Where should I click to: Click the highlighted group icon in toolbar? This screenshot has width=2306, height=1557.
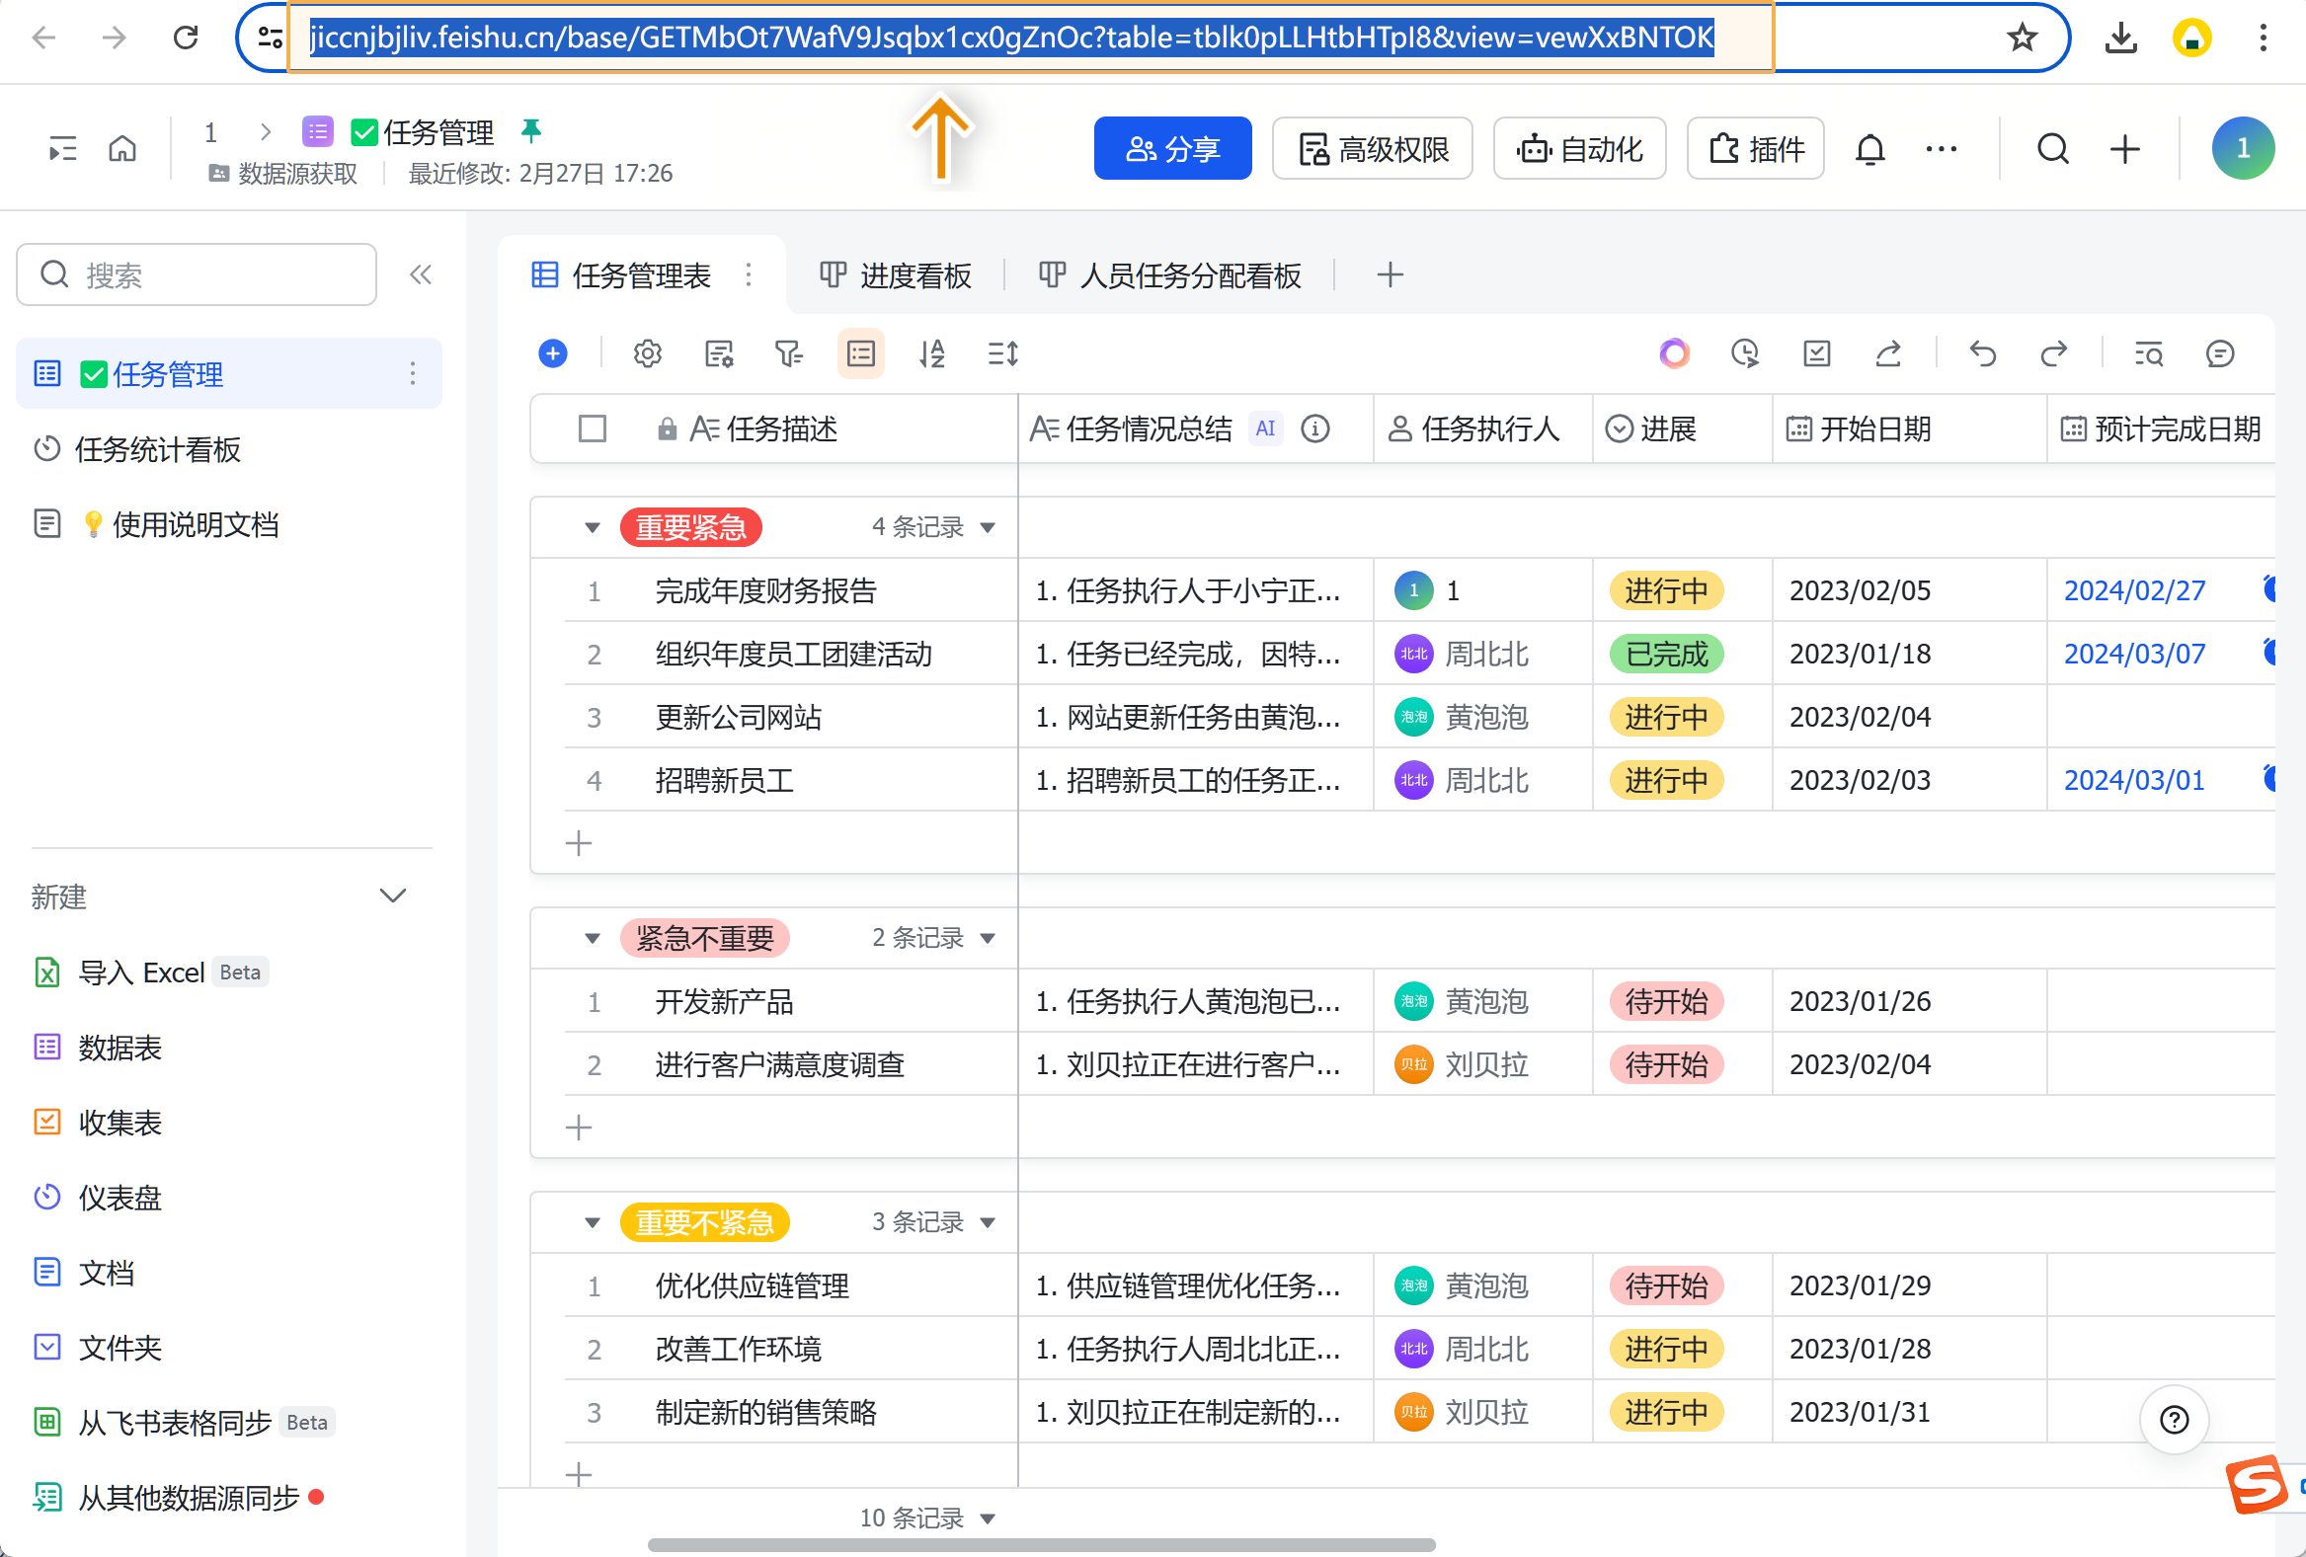tap(860, 353)
